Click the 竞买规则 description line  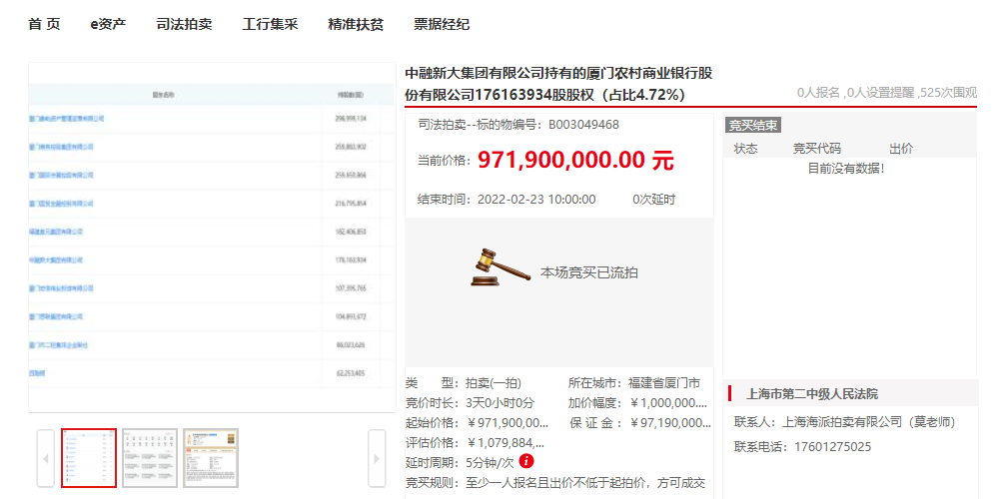(x=555, y=482)
